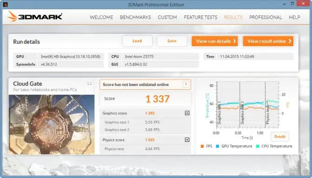Click the blue GPU Temperature legend square
Viewport: 312px width, 178px height.
click(x=218, y=146)
